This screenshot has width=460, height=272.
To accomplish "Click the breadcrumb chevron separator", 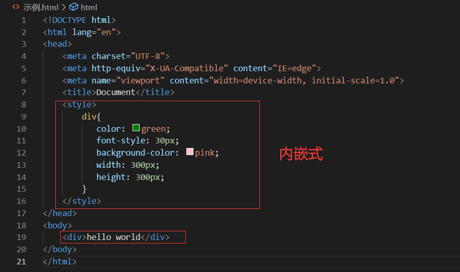I will point(63,7).
